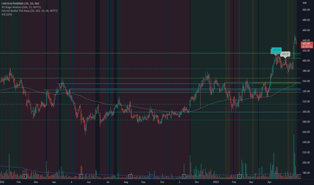Click the 2023 label on time axis
Viewport: 314px width, 185px height.
[216, 182]
